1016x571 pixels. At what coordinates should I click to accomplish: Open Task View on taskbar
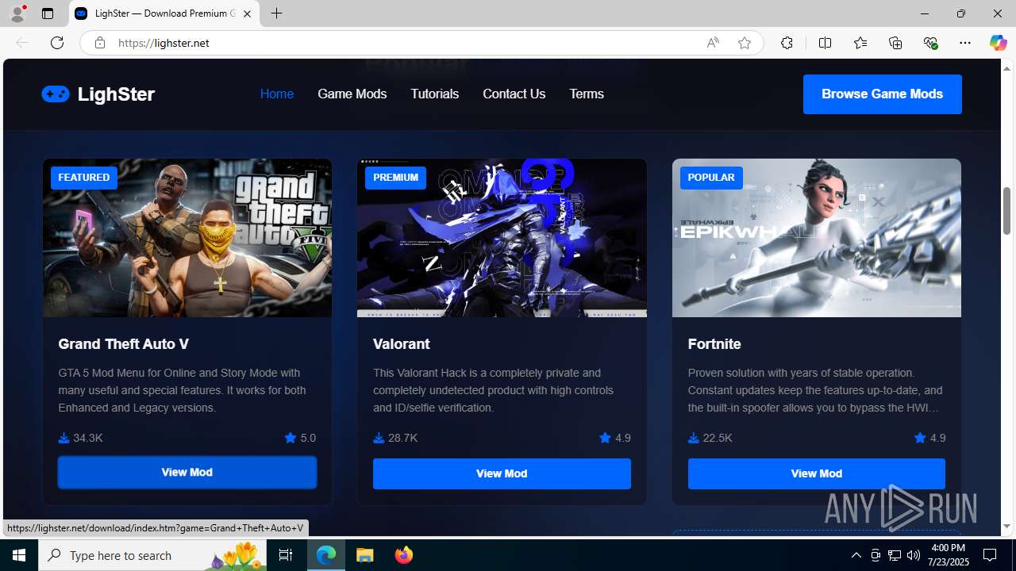286,555
